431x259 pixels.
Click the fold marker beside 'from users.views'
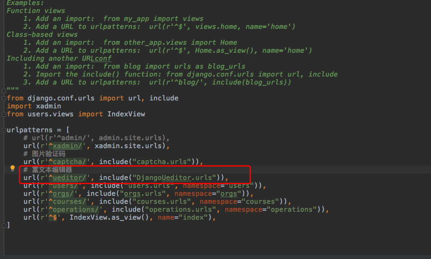pyautogui.click(x=4, y=114)
